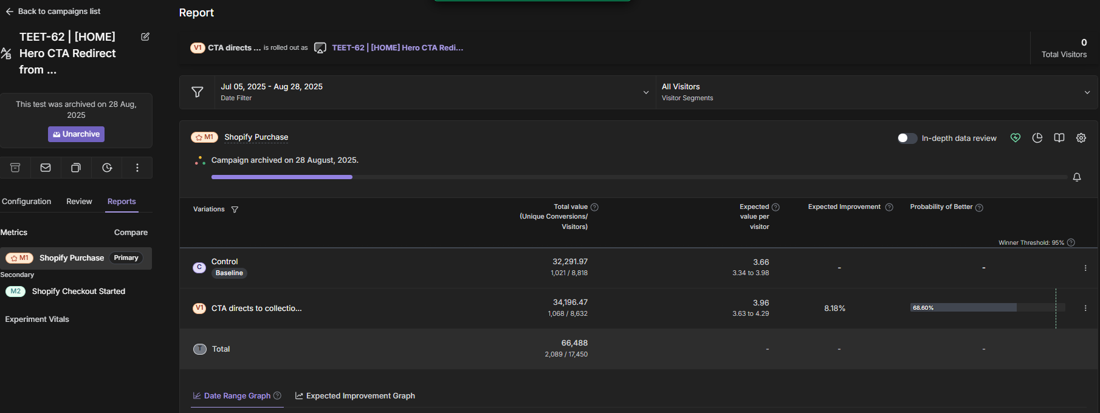Click the Shopify Purchase metric heading

[x=256, y=137]
